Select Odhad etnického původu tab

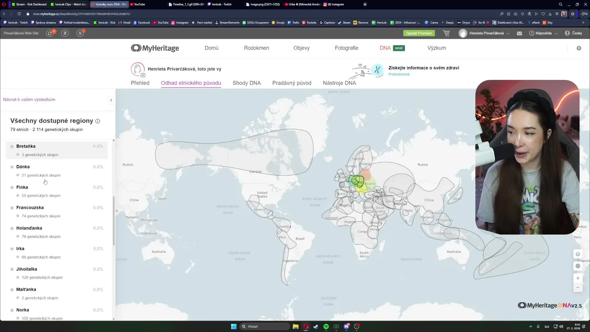(x=191, y=83)
